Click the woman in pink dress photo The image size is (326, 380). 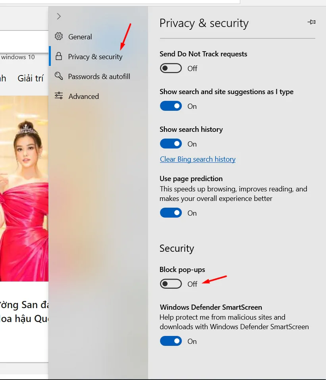[24, 189]
